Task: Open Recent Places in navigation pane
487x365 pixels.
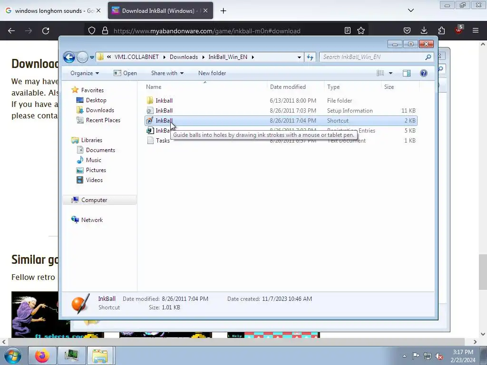Action: point(103,120)
